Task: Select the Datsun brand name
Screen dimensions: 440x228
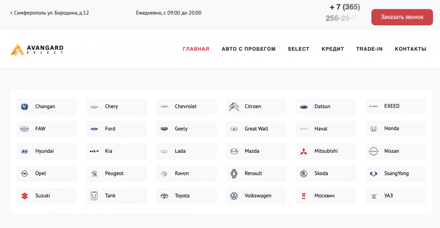Action: (322, 107)
